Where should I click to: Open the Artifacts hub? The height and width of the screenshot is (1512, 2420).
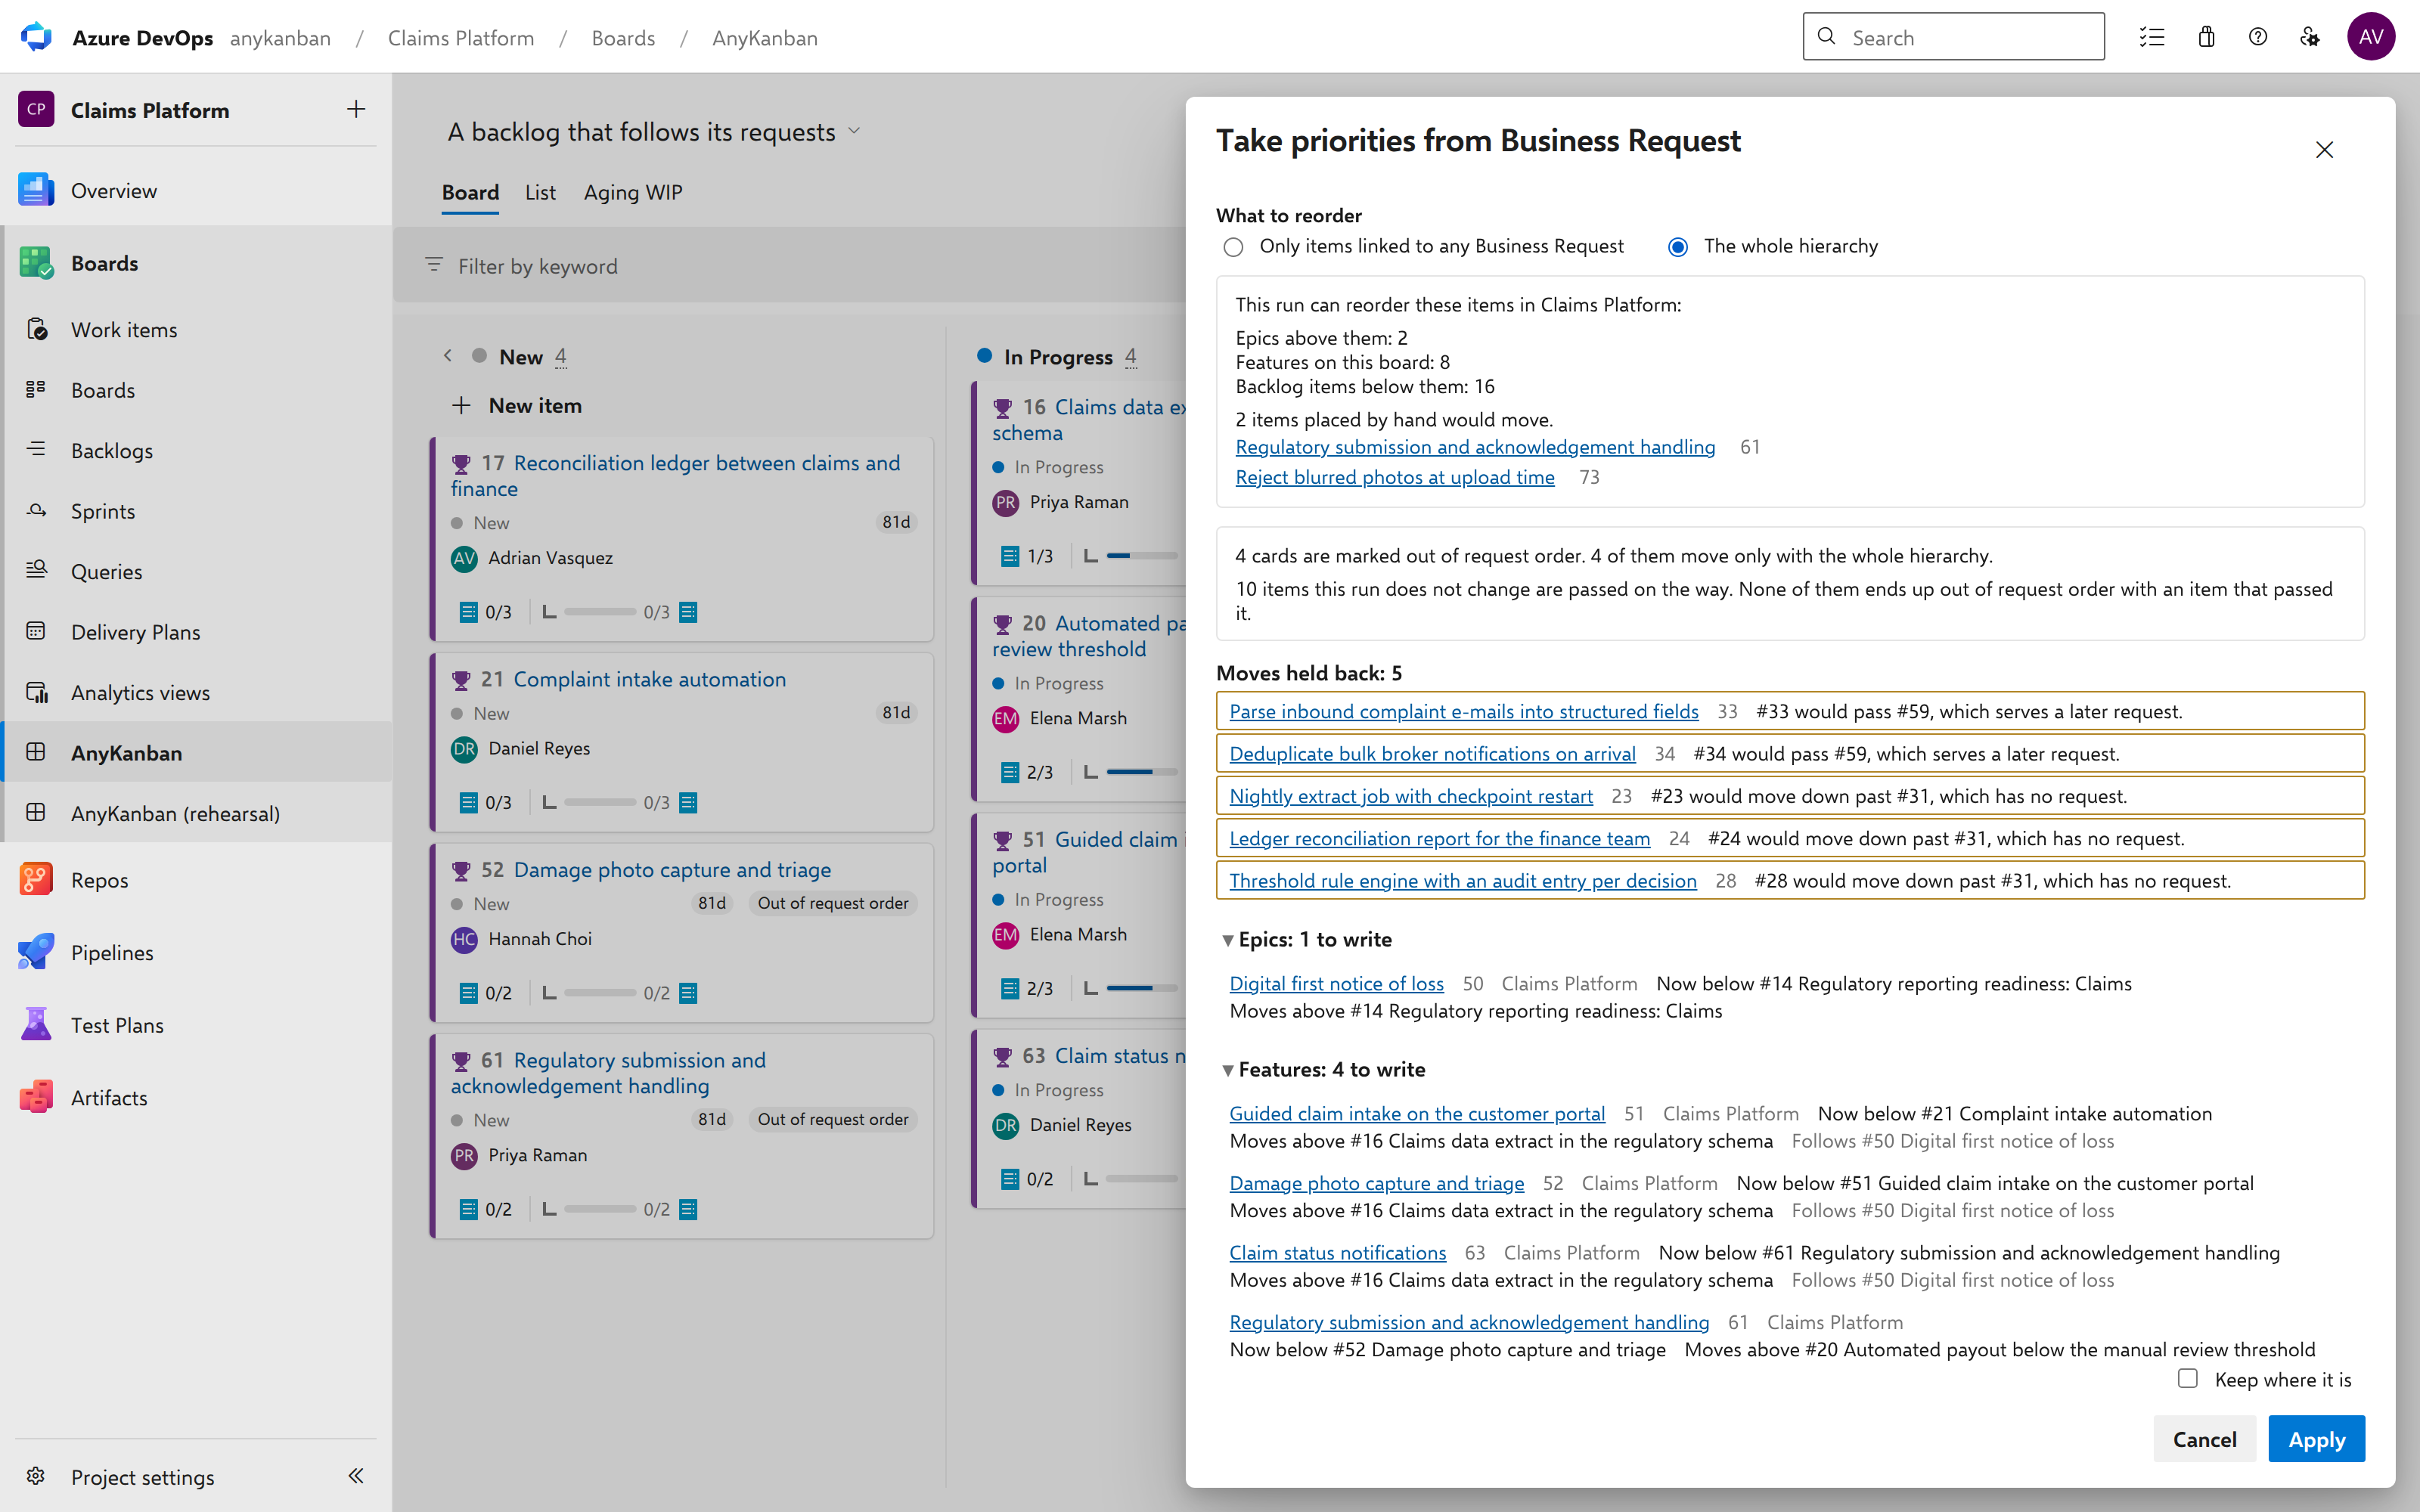(x=109, y=1097)
